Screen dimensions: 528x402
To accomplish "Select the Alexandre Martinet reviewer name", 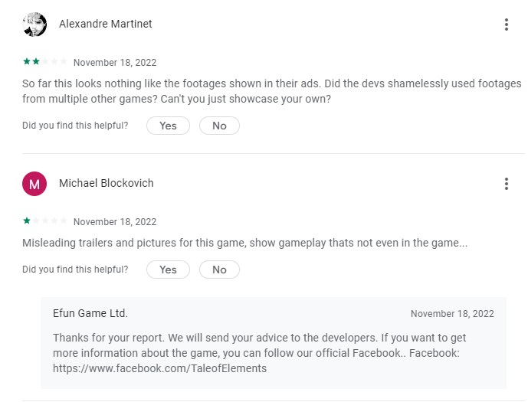I will click(106, 24).
